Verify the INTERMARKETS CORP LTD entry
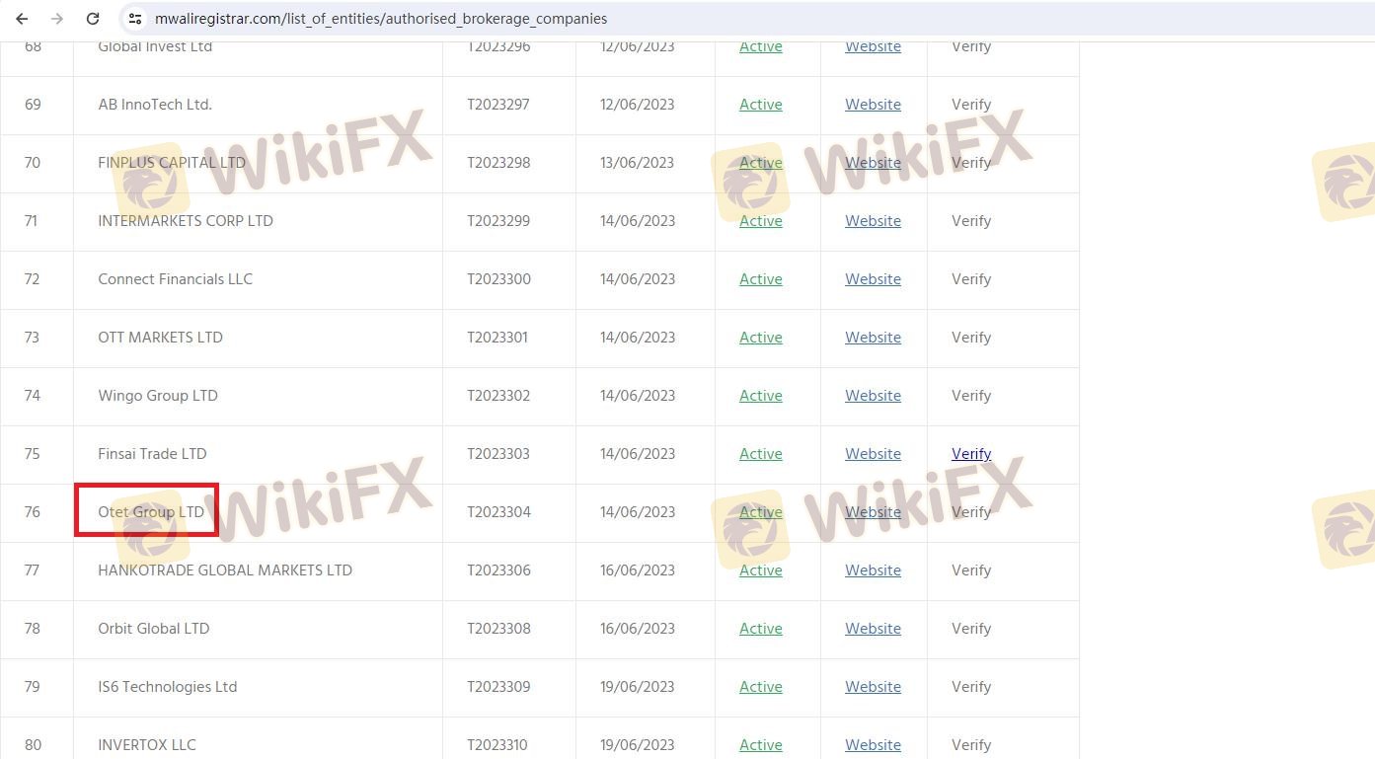Screen dimensions: 1375x759 click(x=971, y=221)
